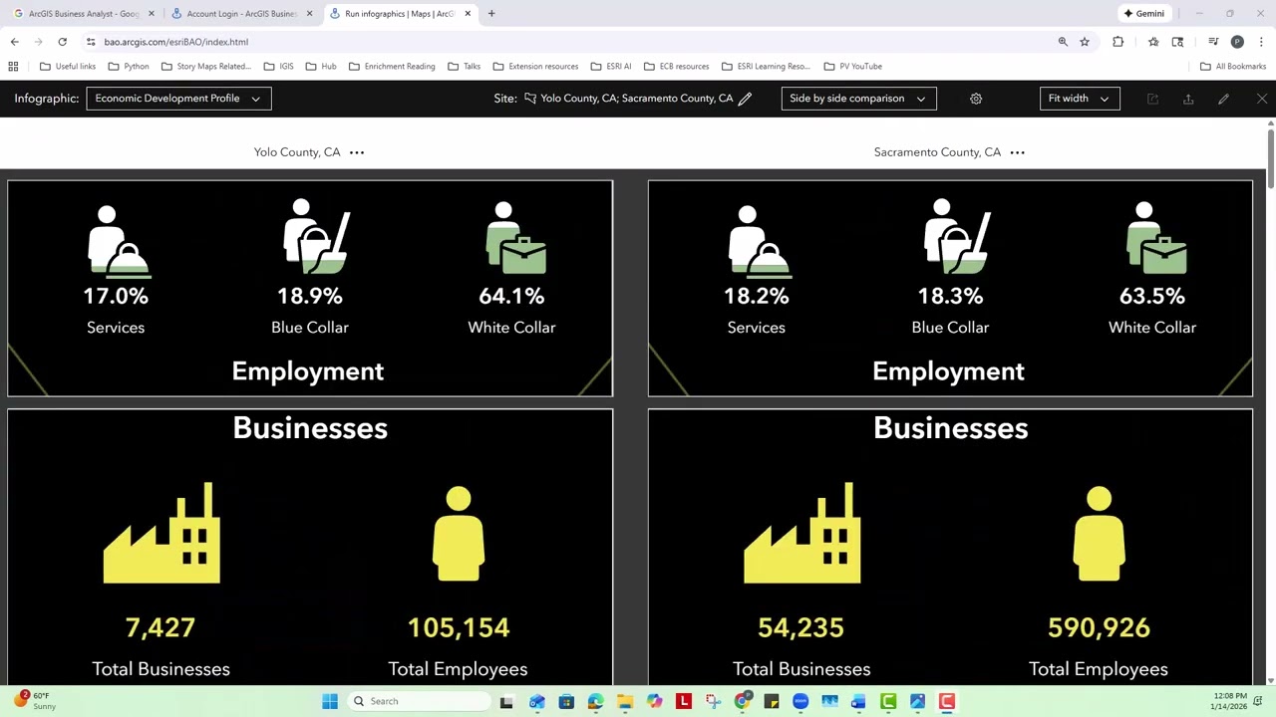Open infographic settings gear
1276x717 pixels.
point(976,99)
